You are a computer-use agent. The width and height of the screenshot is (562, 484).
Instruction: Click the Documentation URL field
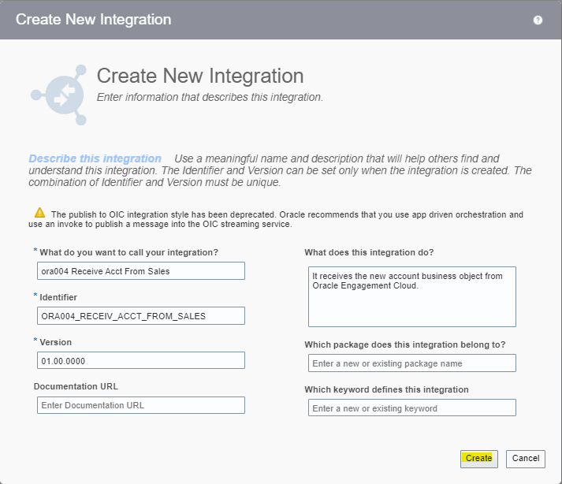[141, 405]
